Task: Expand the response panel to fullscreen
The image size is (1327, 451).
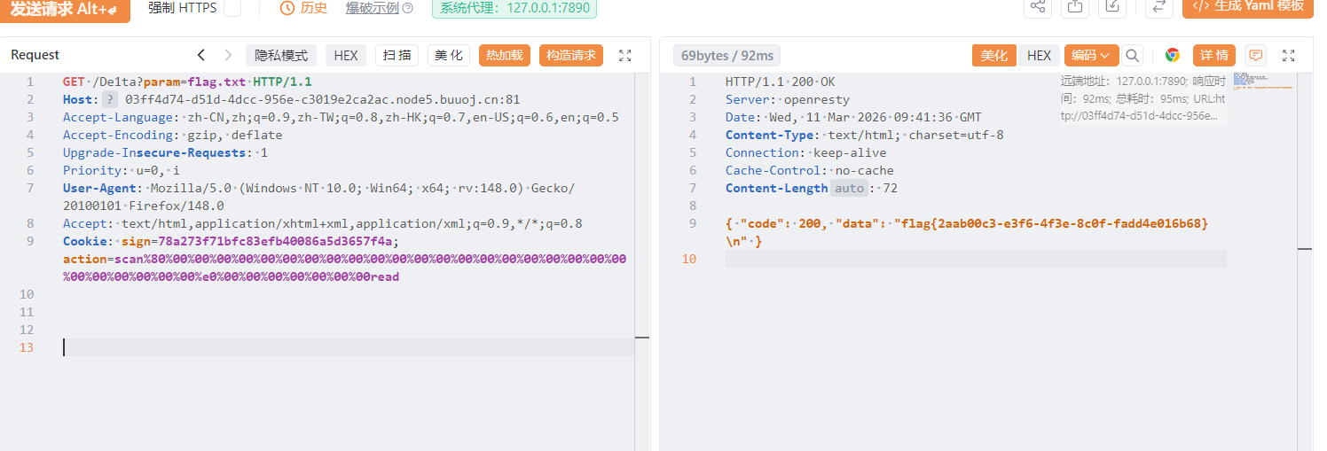Action: pyautogui.click(x=1289, y=55)
